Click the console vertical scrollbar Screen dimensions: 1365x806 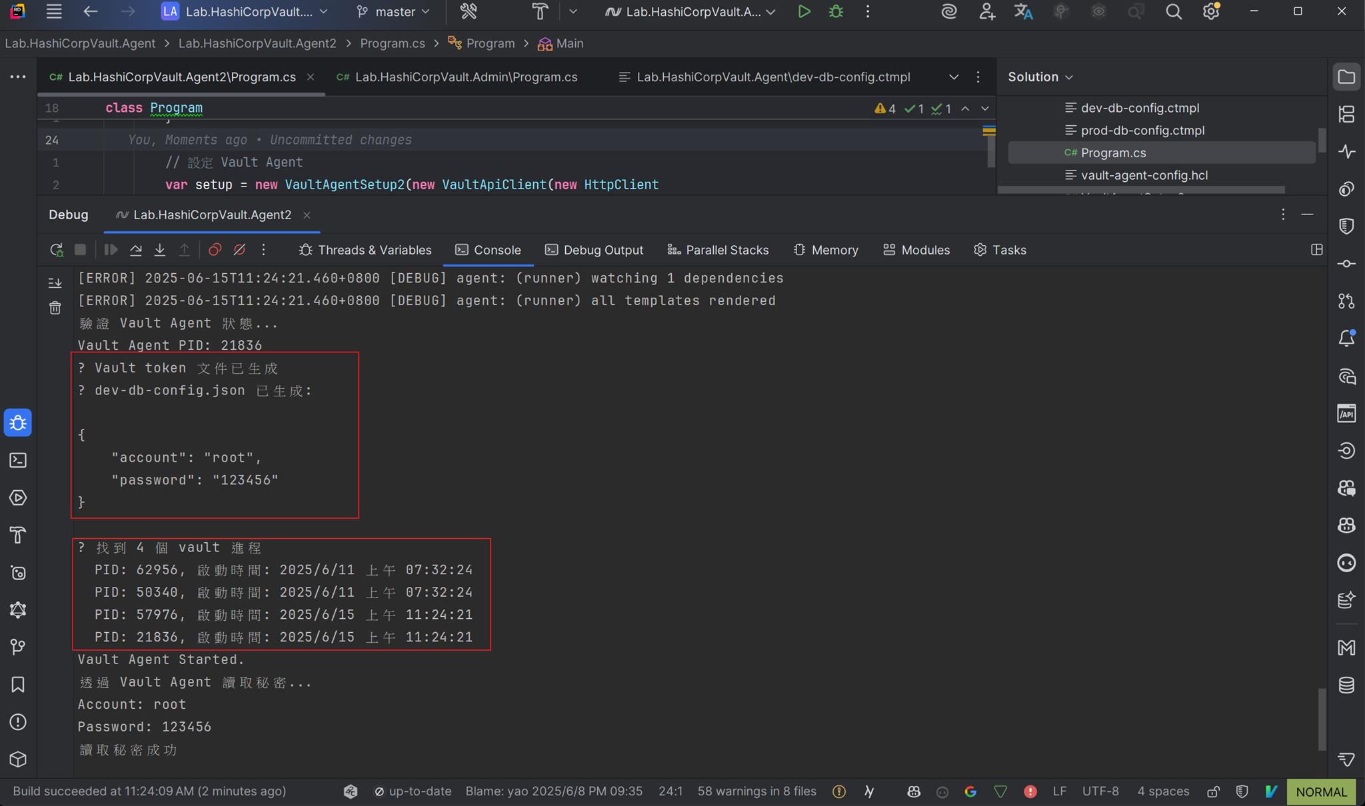tap(1321, 719)
